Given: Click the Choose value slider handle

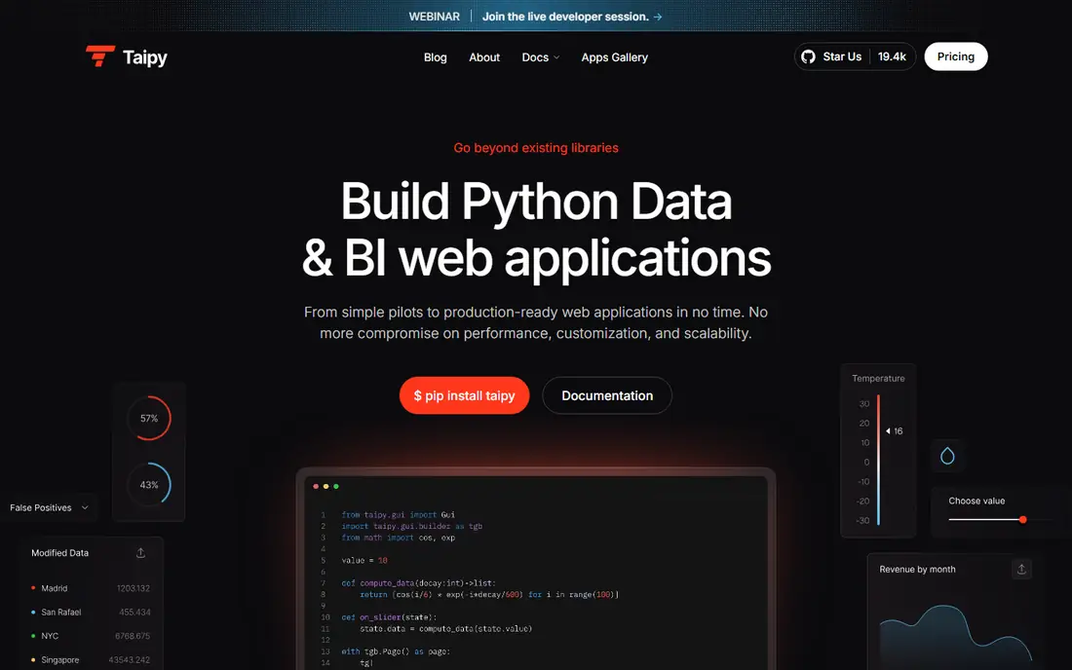Looking at the screenshot, I should (1022, 520).
